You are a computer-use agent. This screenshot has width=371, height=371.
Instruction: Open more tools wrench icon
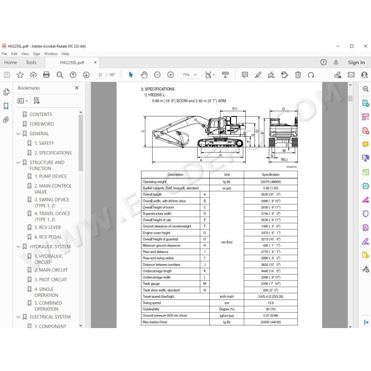(x=366, y=269)
